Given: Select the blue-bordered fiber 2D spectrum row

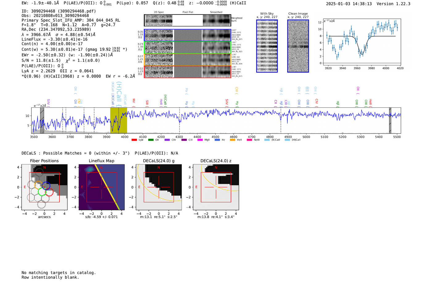Looking at the screenshot, I should point(188,35).
